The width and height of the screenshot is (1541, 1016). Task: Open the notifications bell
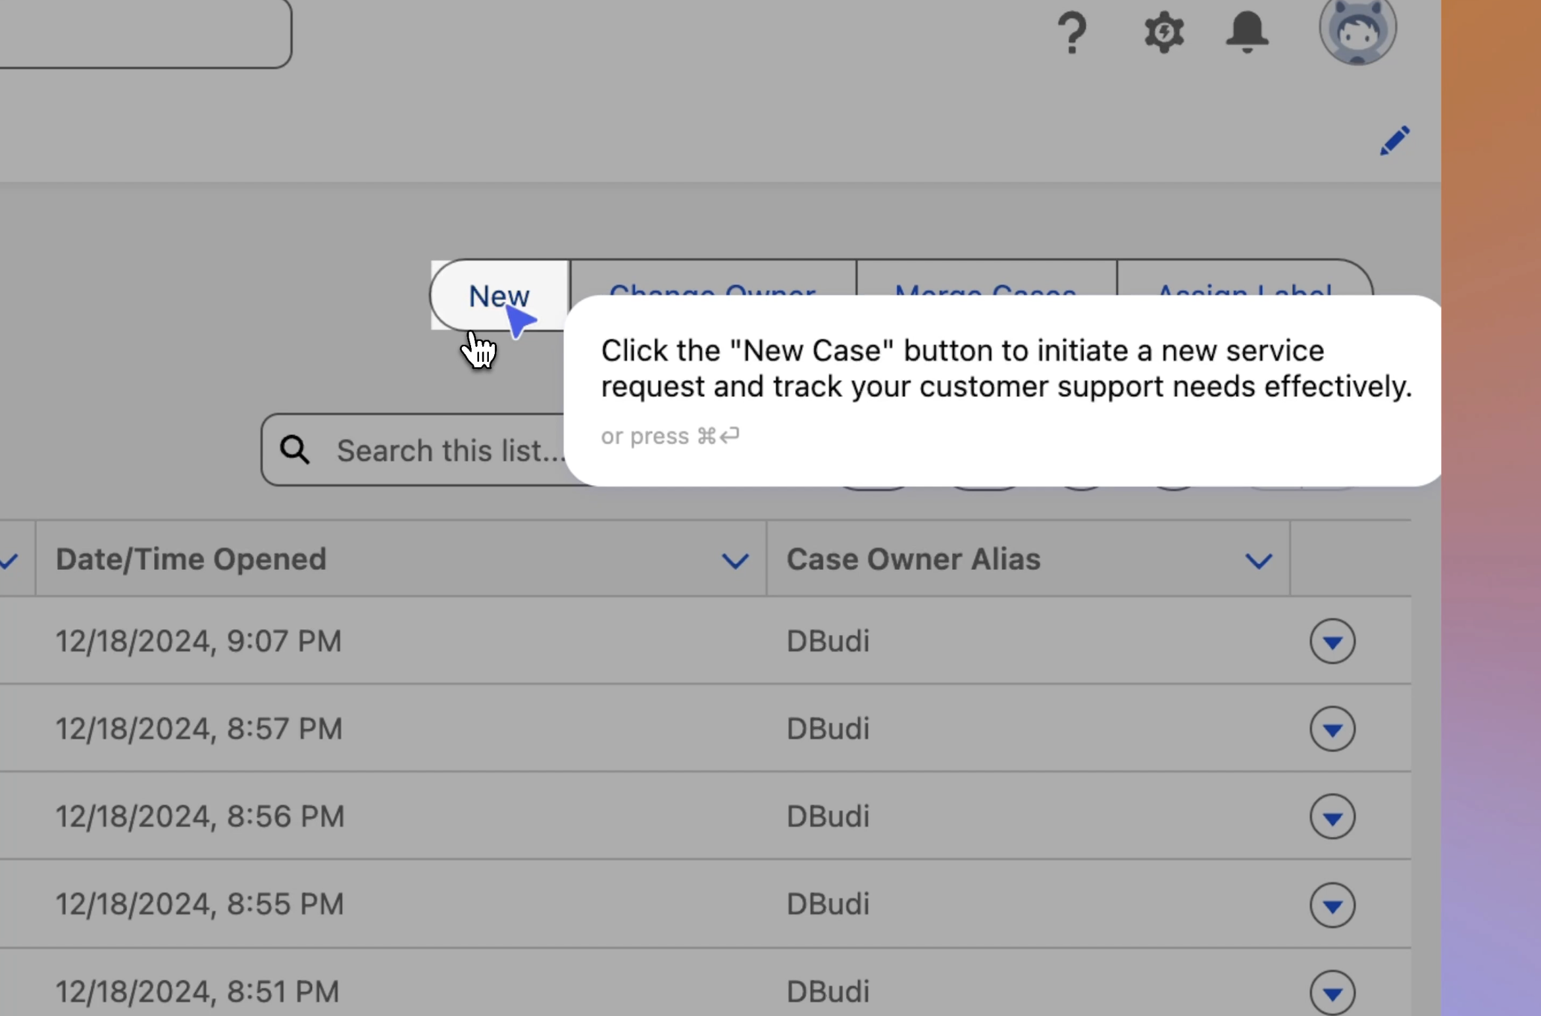coord(1246,32)
